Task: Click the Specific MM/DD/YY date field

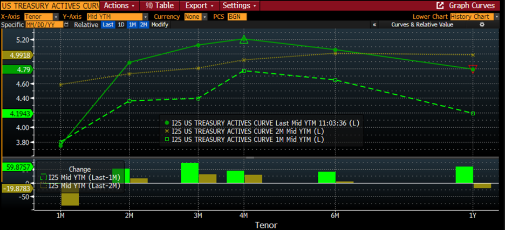Action: [44, 25]
